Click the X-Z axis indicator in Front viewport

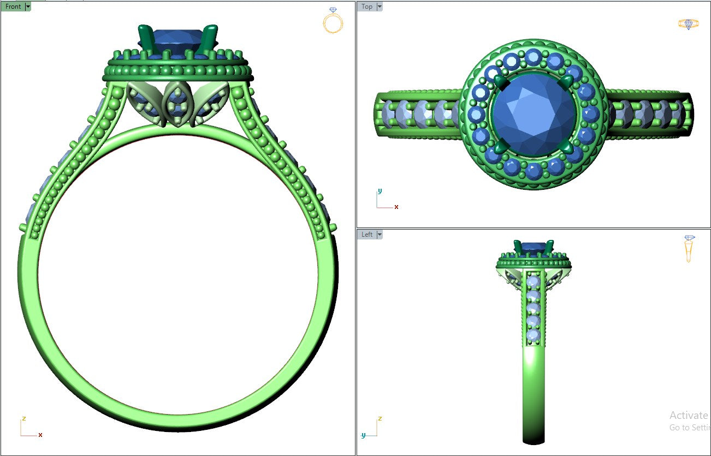(29, 429)
